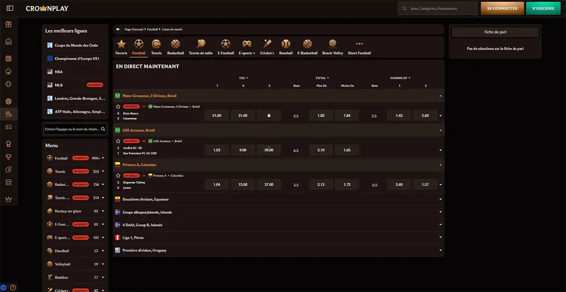The width and height of the screenshot is (566, 292).
Task: Open Coupe du Monde des Clubs league
Action: pyautogui.click(x=75, y=45)
